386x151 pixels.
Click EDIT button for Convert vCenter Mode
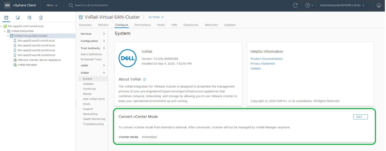[360, 117]
